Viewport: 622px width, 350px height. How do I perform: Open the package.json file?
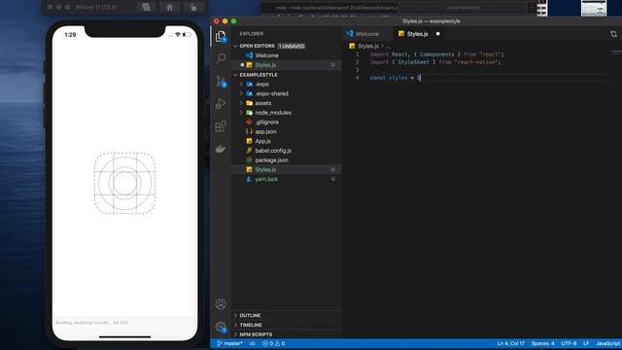[287, 160]
